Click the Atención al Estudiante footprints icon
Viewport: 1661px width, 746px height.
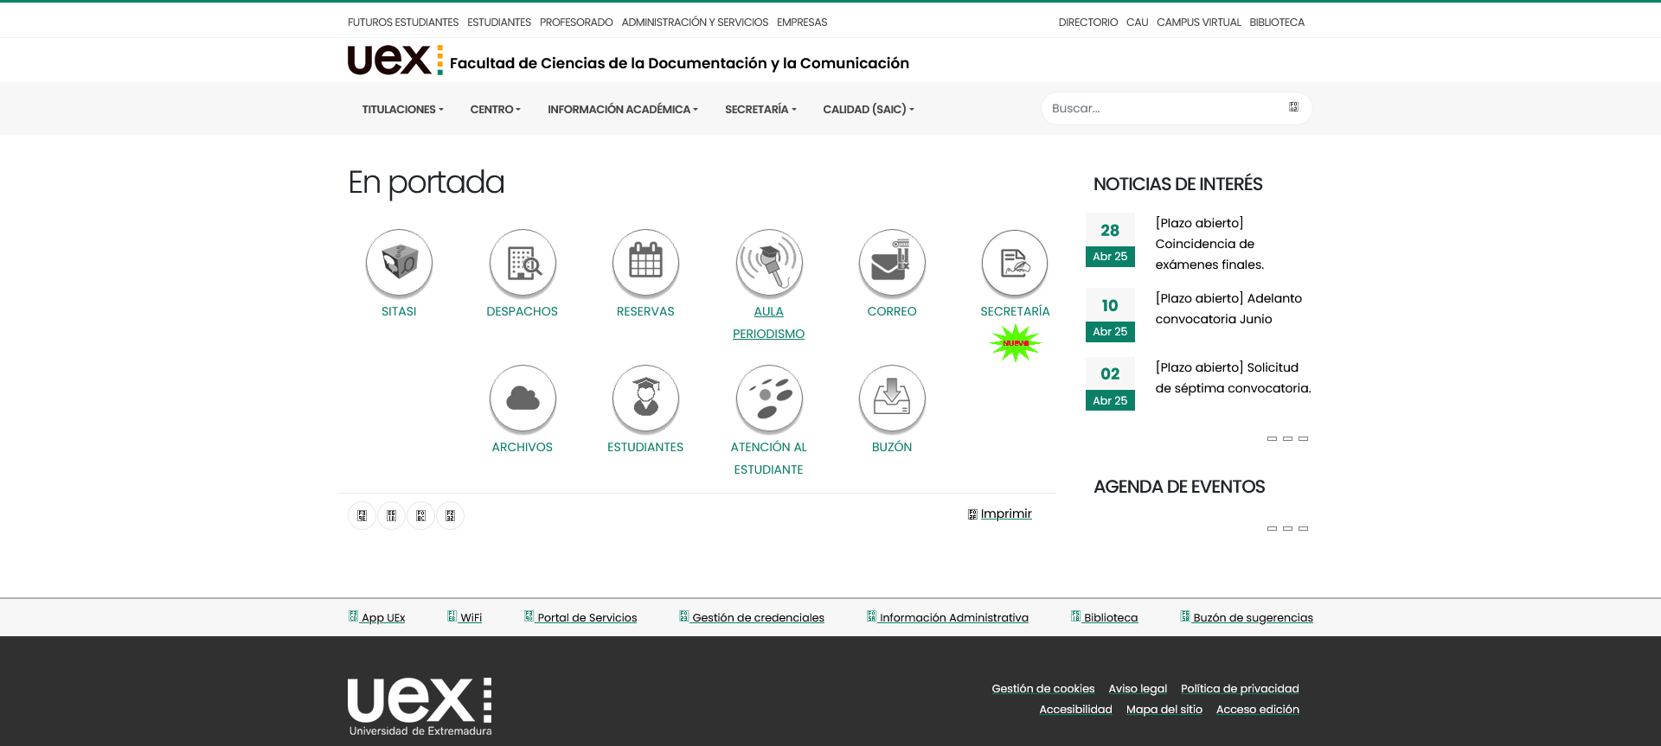pyautogui.click(x=769, y=398)
